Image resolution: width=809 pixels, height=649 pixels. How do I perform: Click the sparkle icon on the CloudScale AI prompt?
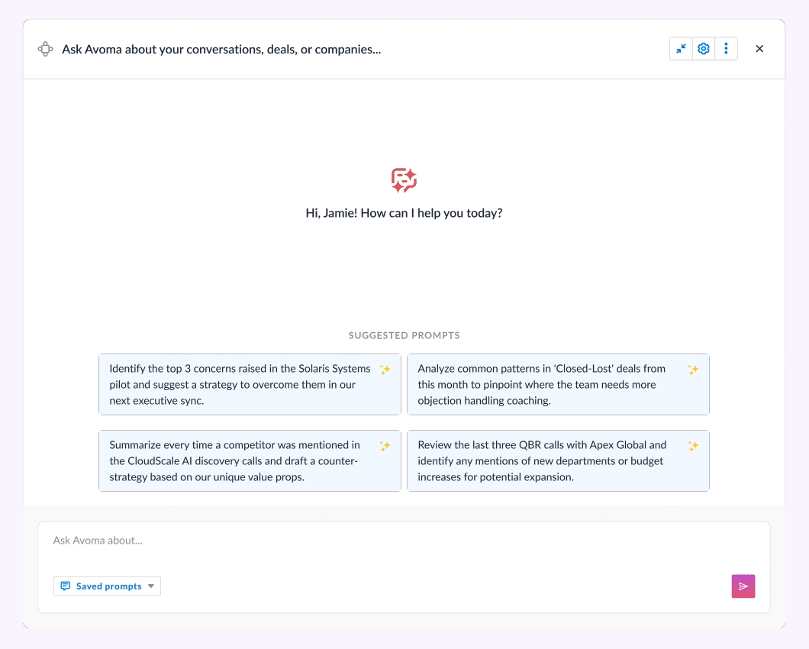pyautogui.click(x=385, y=445)
